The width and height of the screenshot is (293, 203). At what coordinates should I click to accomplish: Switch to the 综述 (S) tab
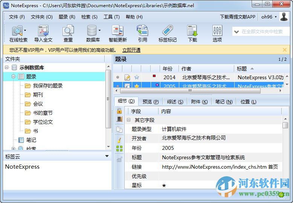click(x=175, y=101)
